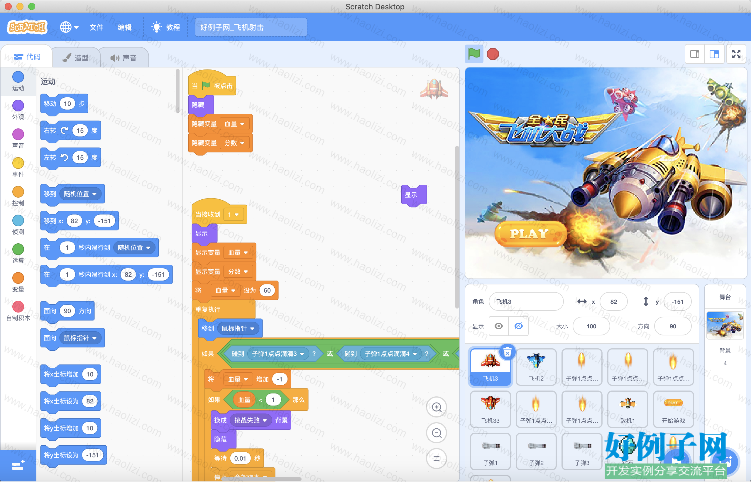Switch to the 代码 tab
The width and height of the screenshot is (751, 482).
point(27,57)
